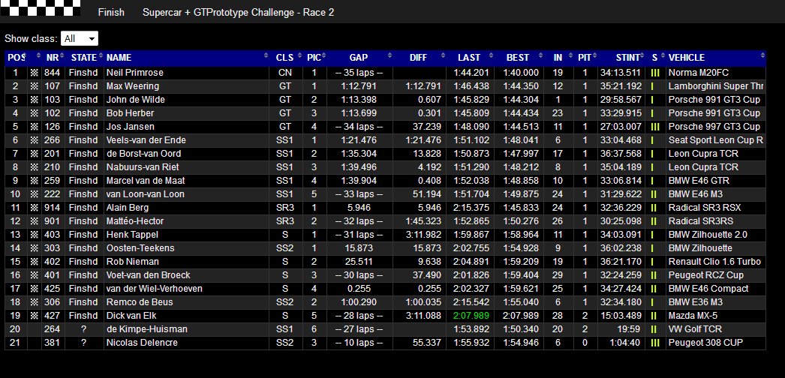Click the Finish session label

[x=111, y=13]
